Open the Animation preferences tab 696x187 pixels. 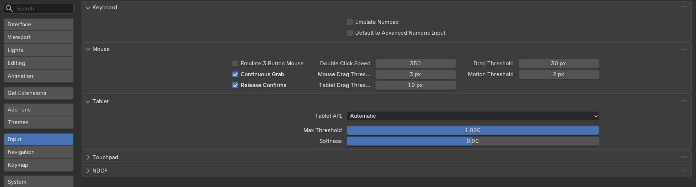click(39, 76)
